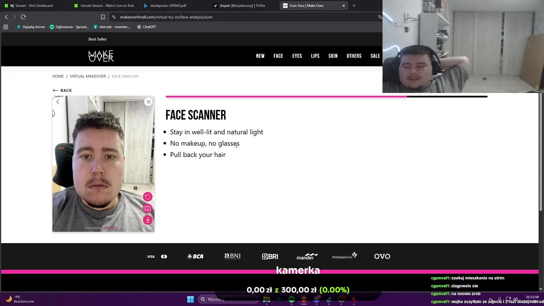Open ChatGPT bookmark
Screen dimensions: 544x306
tap(146, 27)
